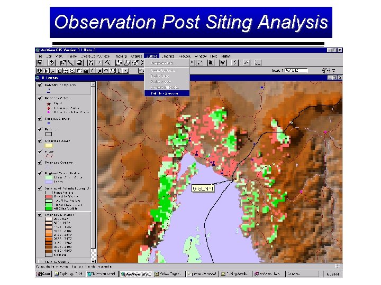Open the Graphics menu
Viewport: 381px width, 285px height.
coord(168,56)
